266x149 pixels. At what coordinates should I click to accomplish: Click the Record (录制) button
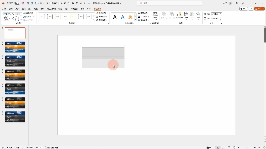click(x=244, y=9)
